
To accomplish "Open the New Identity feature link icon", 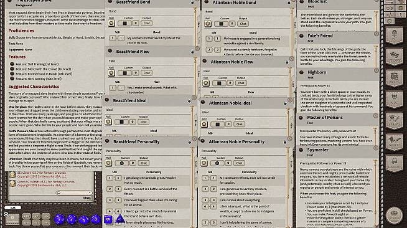I will tap(12, 78).
